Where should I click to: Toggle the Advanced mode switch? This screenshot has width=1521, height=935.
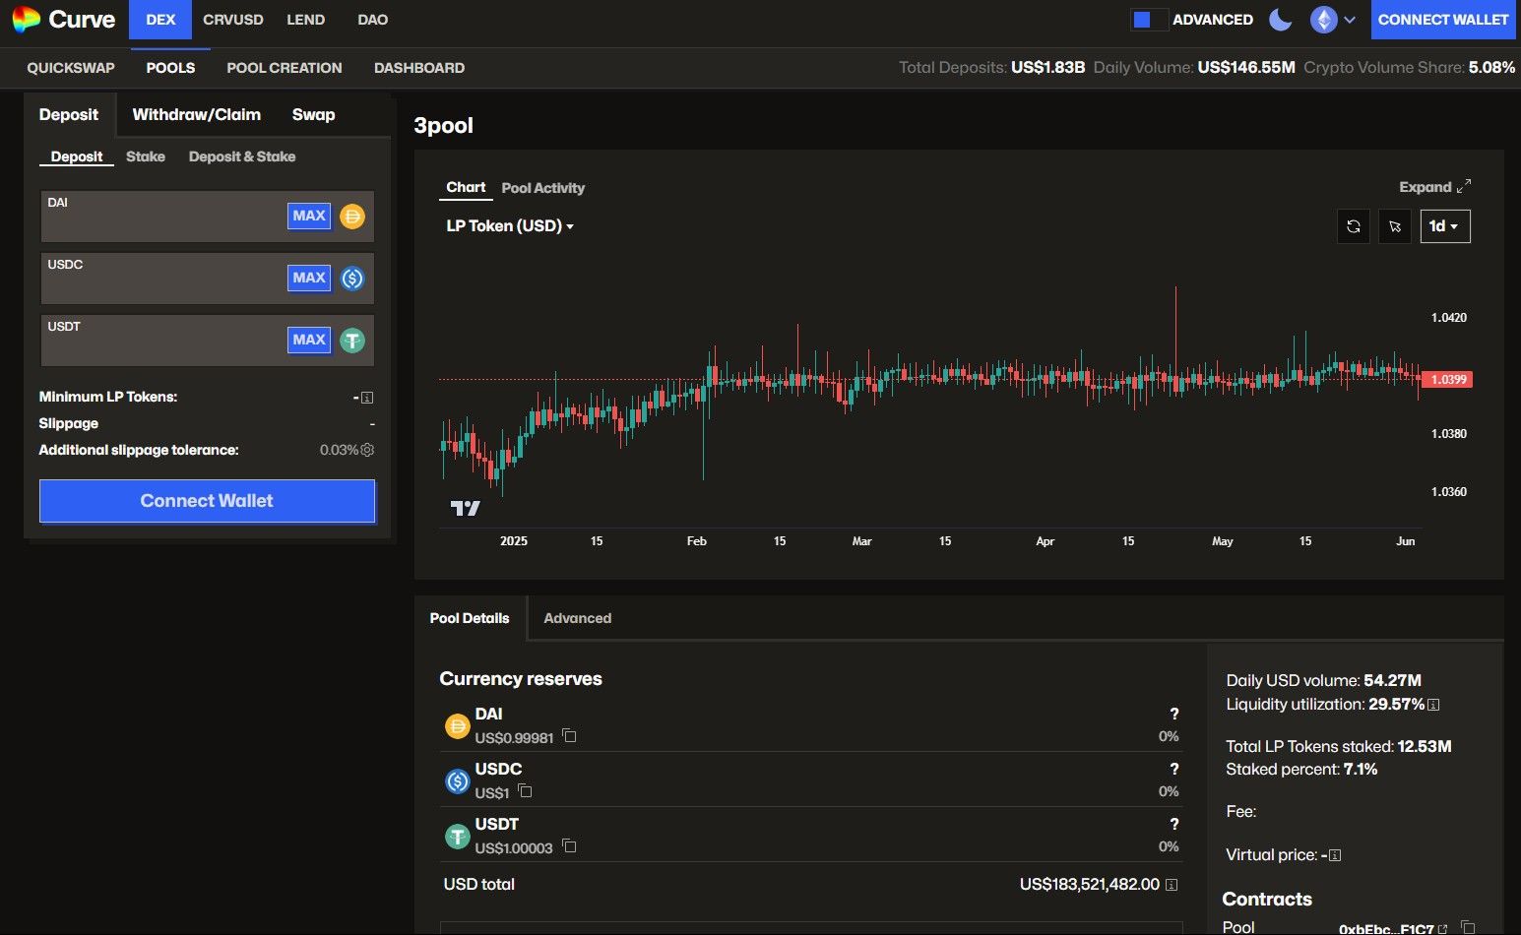[x=1149, y=20]
